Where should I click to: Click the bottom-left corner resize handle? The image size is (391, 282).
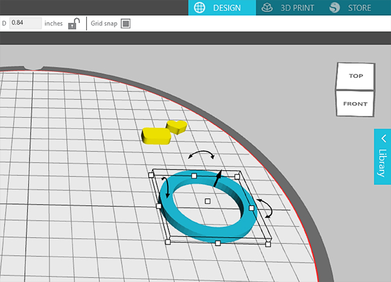click(168, 242)
